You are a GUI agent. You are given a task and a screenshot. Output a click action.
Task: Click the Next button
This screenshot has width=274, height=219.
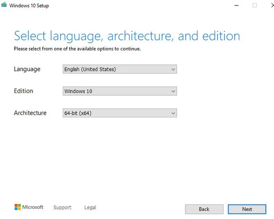[x=247, y=209]
